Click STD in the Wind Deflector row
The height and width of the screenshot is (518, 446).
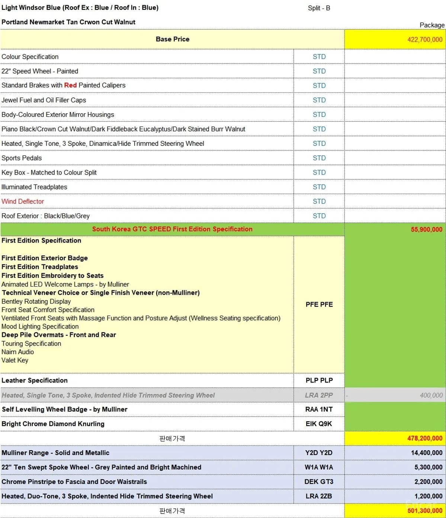pyautogui.click(x=319, y=201)
